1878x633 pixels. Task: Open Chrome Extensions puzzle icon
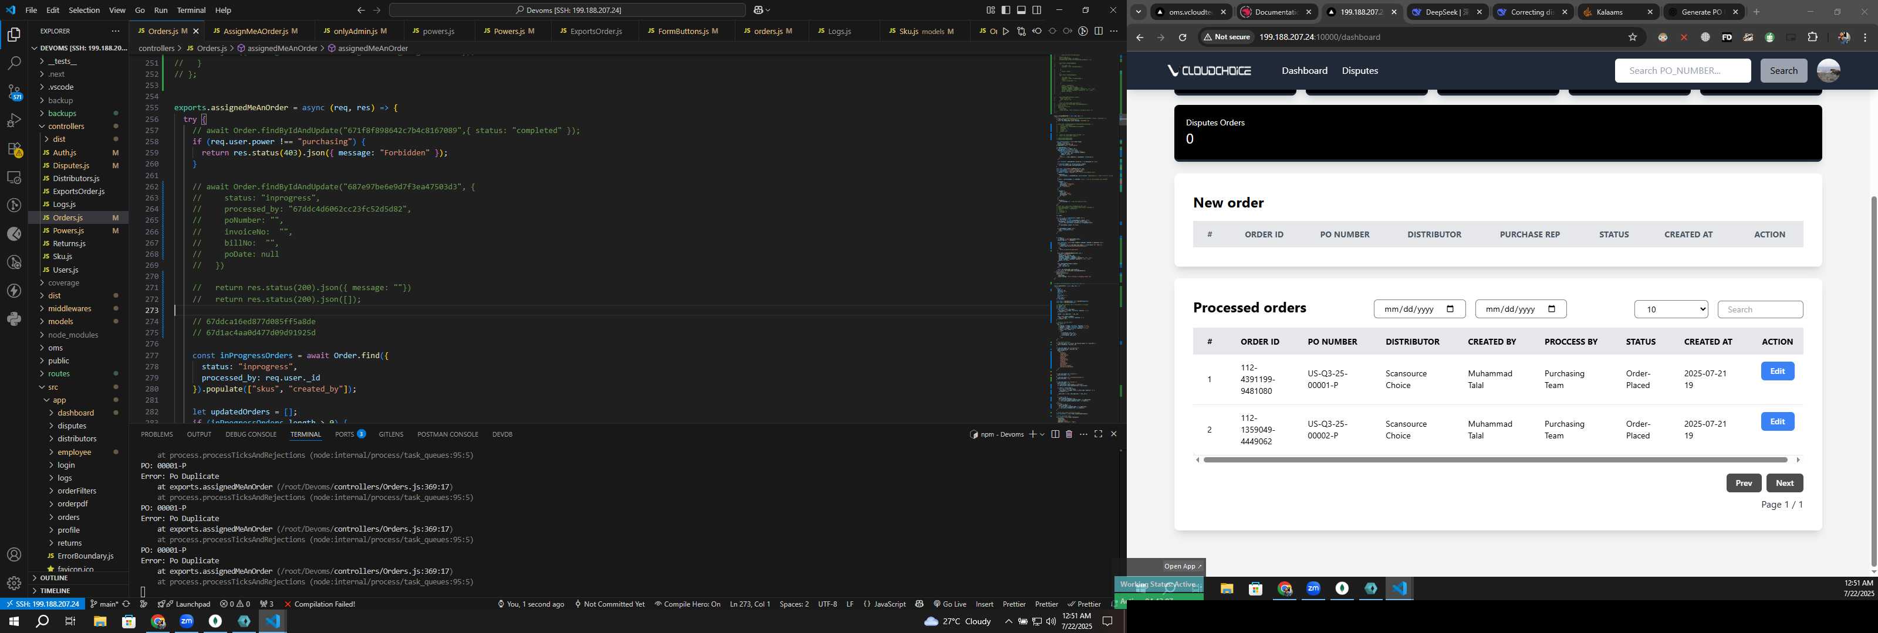pos(1812,37)
